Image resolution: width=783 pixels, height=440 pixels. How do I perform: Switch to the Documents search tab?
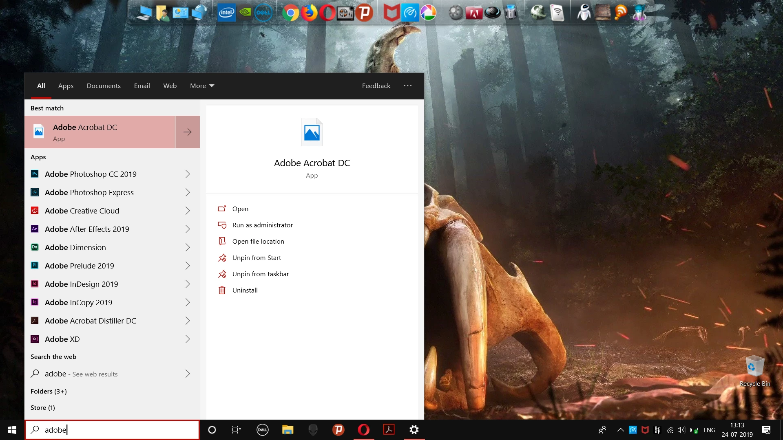pyautogui.click(x=104, y=86)
